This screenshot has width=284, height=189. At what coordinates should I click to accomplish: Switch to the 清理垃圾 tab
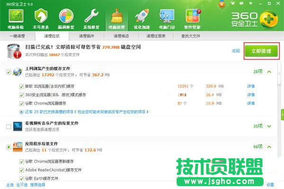(x=52, y=36)
